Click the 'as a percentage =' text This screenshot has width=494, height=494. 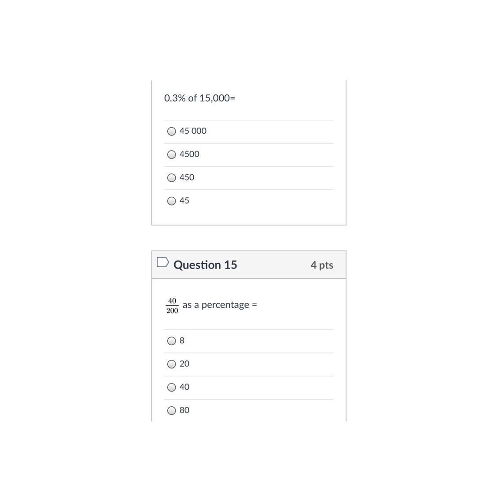[x=219, y=305]
